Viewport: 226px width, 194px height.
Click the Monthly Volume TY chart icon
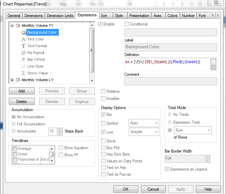pos(18,25)
